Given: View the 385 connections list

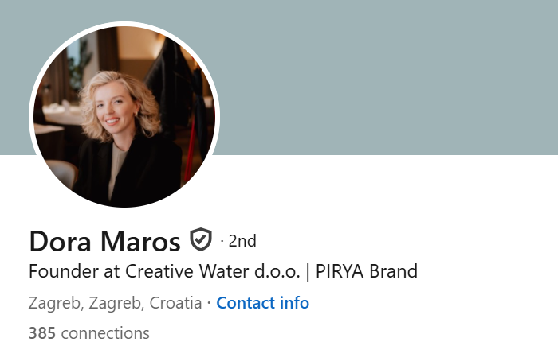Looking at the screenshot, I should pyautogui.click(x=88, y=332).
